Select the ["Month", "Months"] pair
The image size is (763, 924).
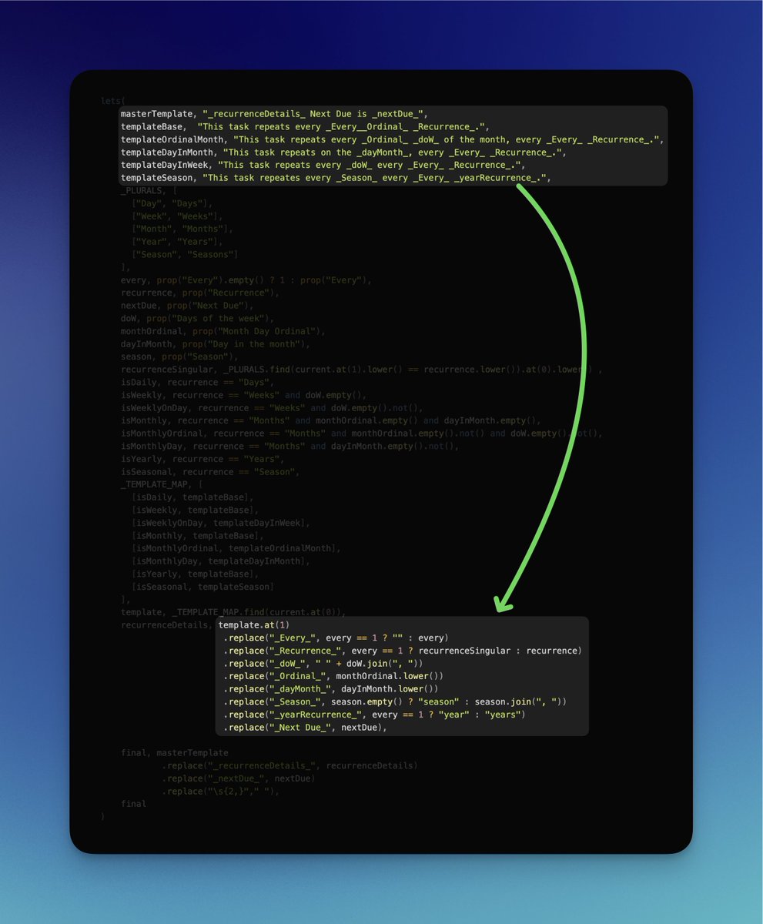coord(182,229)
